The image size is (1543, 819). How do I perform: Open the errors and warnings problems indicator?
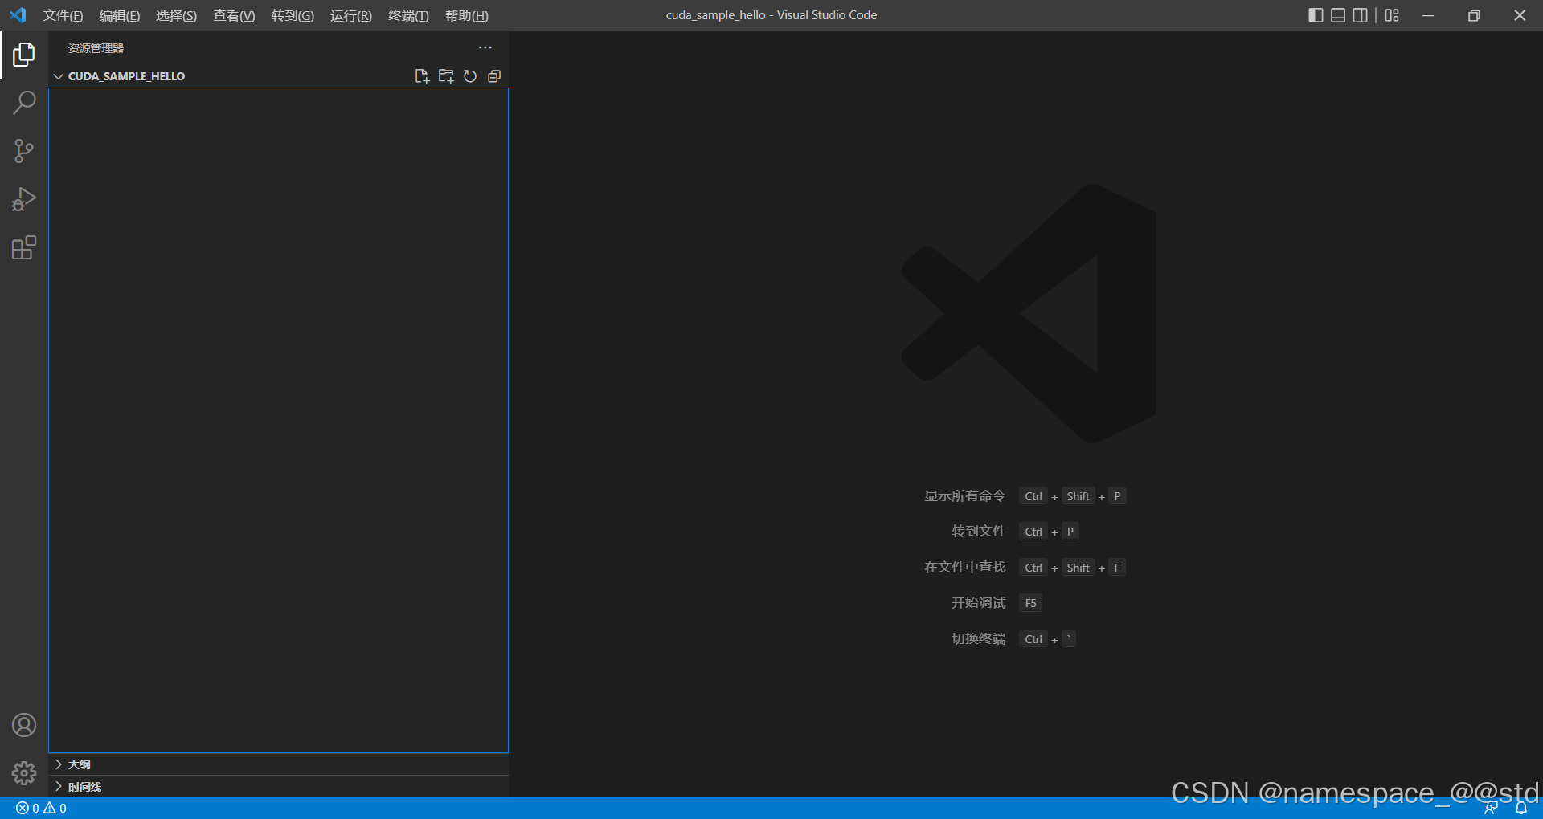pos(42,808)
